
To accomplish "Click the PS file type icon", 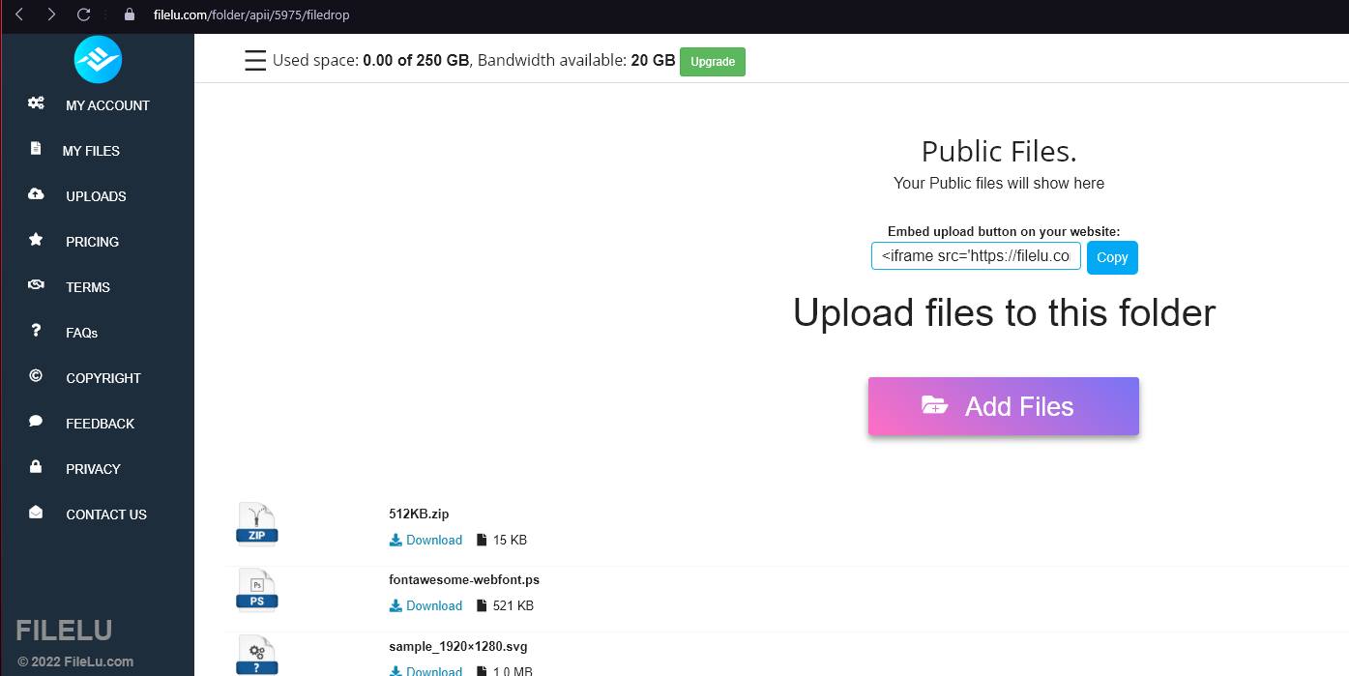I will (256, 591).
